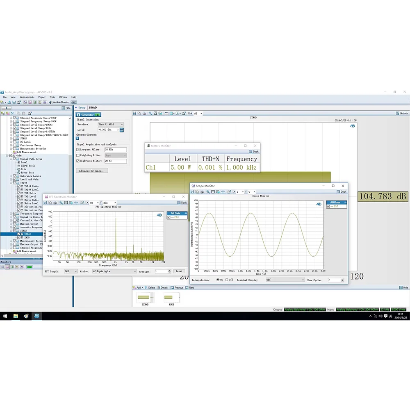Save the SINAD graph with disk icon

pos(134,114)
